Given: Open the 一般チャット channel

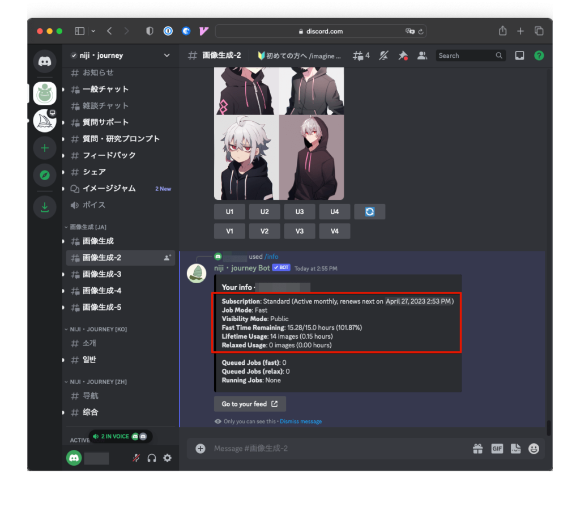Looking at the screenshot, I should [121, 89].
